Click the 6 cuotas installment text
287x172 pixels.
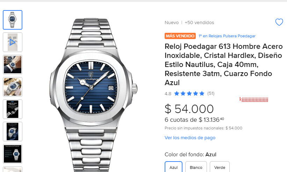point(194,120)
